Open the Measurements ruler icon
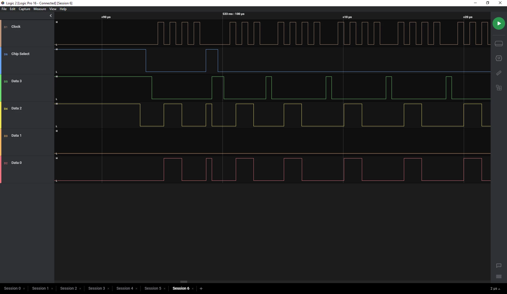507x294 pixels. coord(499,73)
